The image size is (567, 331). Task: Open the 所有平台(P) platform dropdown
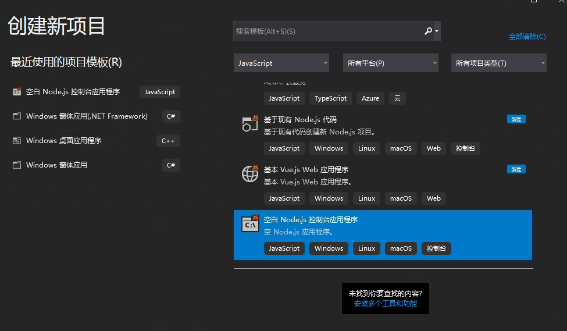(x=391, y=63)
